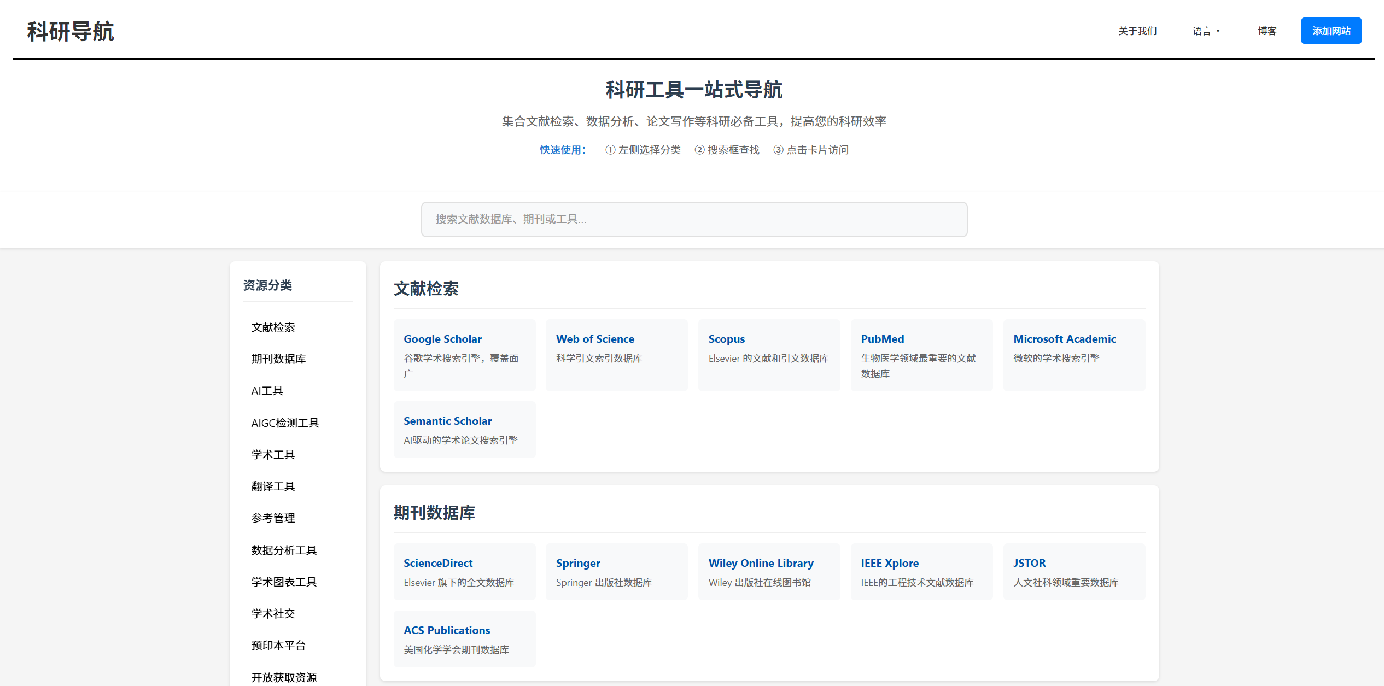This screenshot has height=686, width=1384.
Task: Click the 添加网站 button
Action: coord(1331,31)
